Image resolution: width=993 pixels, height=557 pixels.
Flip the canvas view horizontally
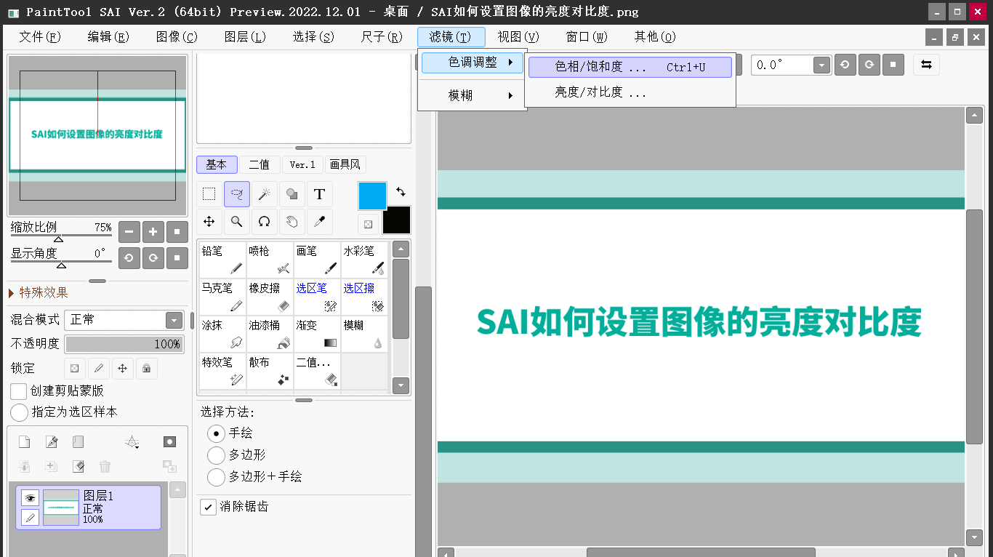pyautogui.click(x=926, y=65)
